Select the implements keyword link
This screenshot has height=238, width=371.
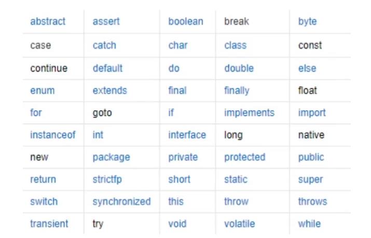coord(249,113)
